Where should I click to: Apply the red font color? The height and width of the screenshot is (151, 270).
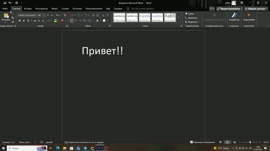click(x=62, y=21)
